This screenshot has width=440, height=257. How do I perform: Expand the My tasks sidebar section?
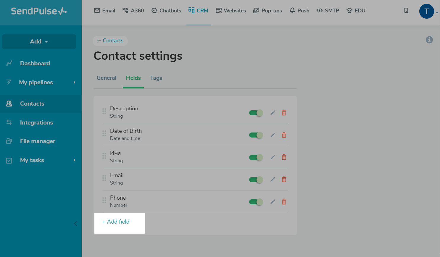point(41,160)
